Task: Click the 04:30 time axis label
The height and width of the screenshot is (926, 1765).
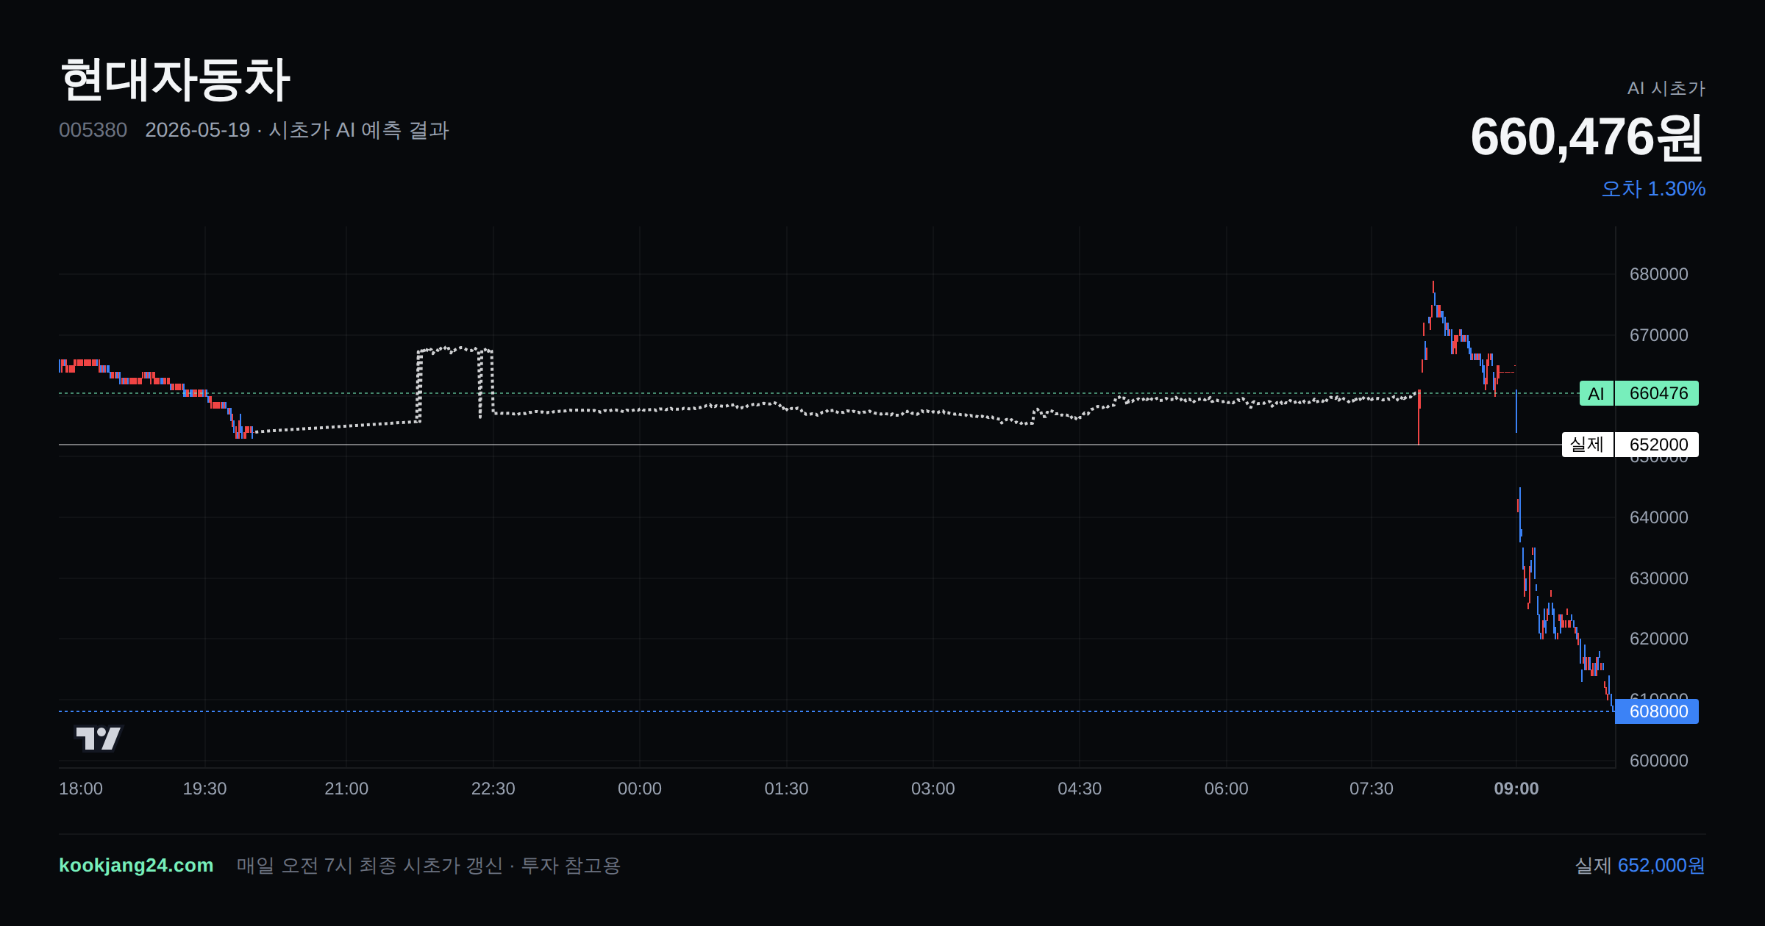Action: coord(1080,789)
